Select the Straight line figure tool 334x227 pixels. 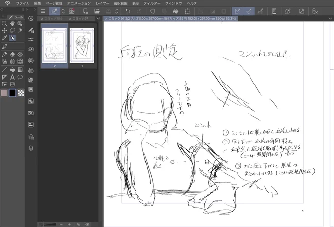click(4, 70)
